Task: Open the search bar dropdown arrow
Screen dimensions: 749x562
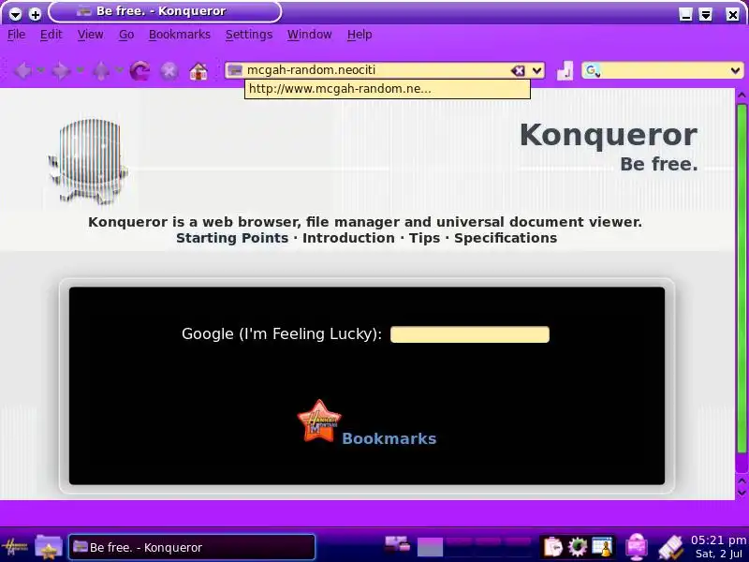Action: pyautogui.click(x=735, y=71)
